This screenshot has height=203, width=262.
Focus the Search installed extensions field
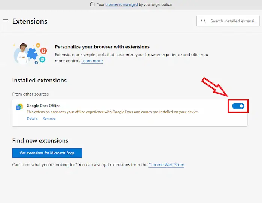point(233,21)
